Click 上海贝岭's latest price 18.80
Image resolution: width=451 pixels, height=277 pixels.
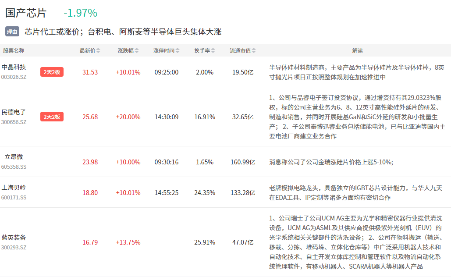90,192
